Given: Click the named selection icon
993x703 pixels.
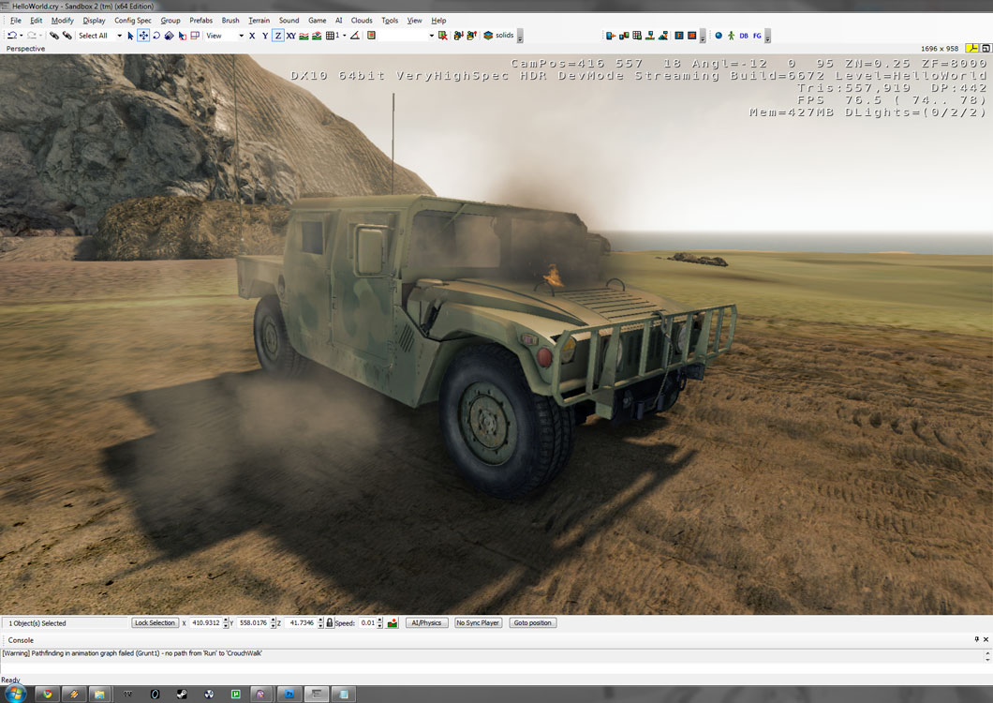Looking at the screenshot, I should tap(371, 36).
